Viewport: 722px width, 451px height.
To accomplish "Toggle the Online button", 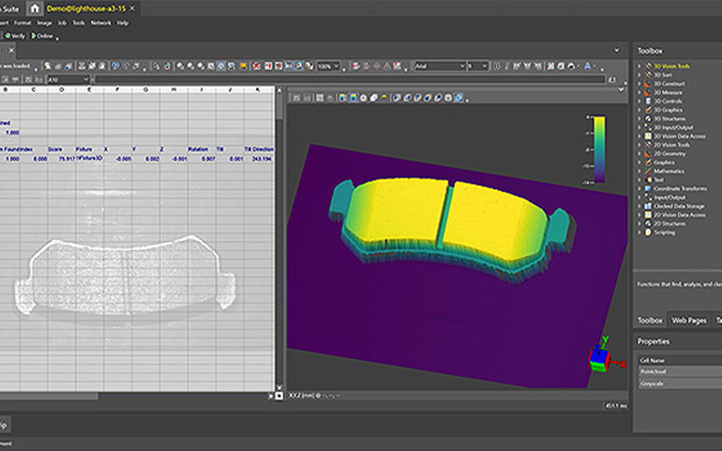I will coord(43,36).
